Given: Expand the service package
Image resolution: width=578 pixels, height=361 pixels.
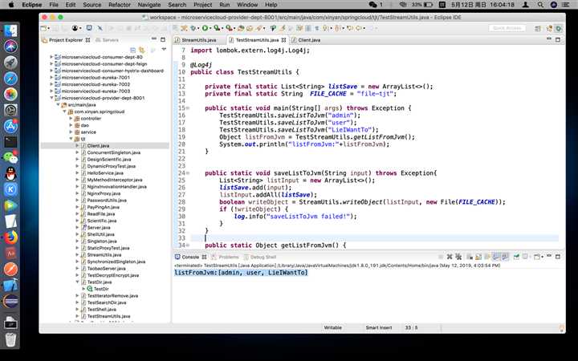Looking at the screenshot, I should 71,132.
